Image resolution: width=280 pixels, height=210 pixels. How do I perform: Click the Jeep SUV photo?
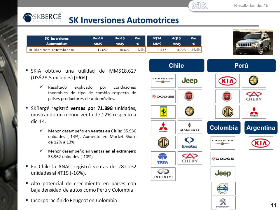[253, 42]
